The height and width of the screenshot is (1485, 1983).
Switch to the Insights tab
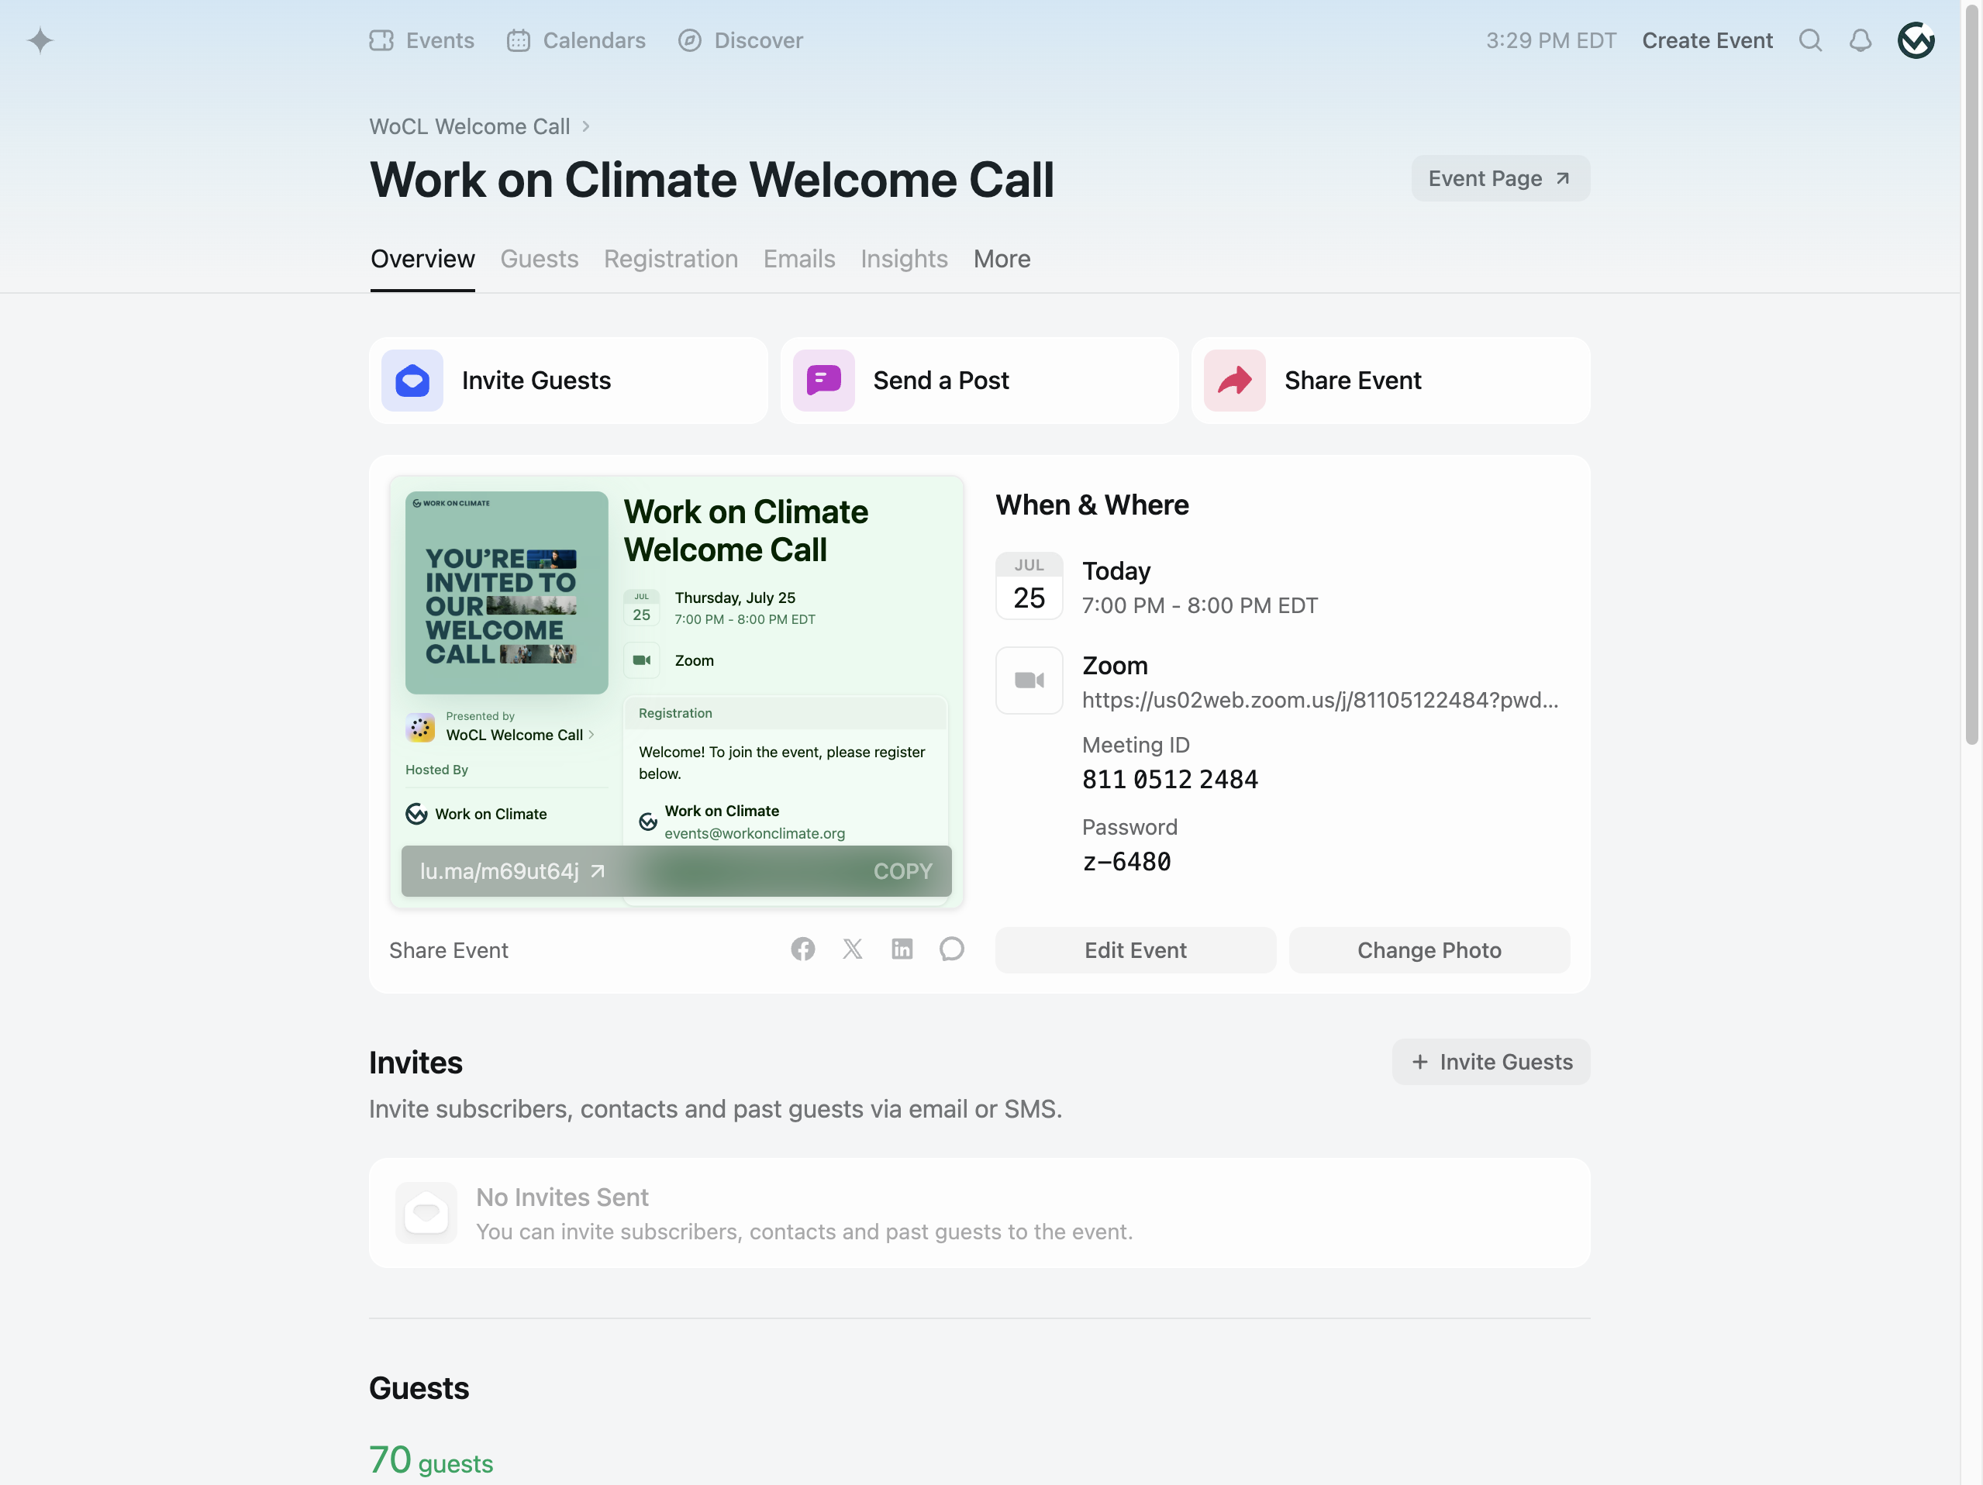[904, 259]
